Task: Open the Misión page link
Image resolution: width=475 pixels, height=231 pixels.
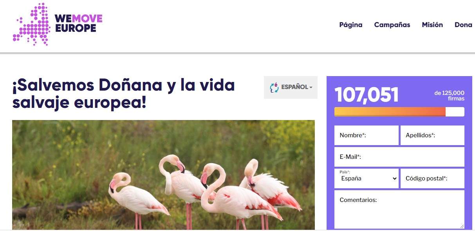Action: pos(432,25)
